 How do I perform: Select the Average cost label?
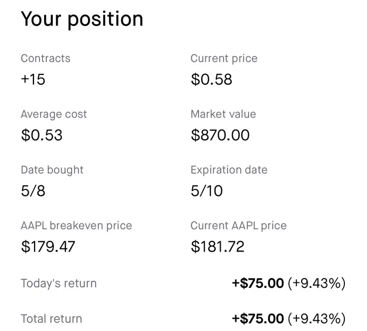click(54, 114)
